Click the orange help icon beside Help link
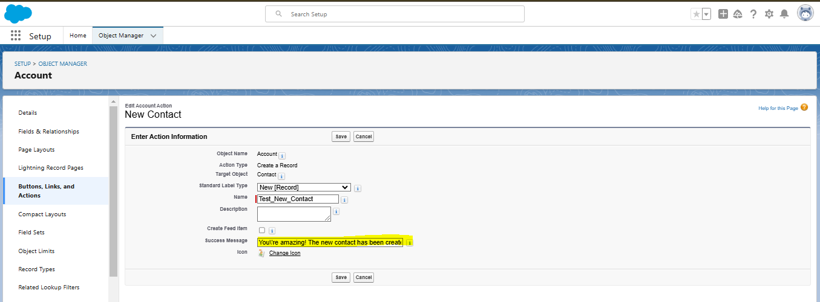The height and width of the screenshot is (302, 820). coord(804,108)
